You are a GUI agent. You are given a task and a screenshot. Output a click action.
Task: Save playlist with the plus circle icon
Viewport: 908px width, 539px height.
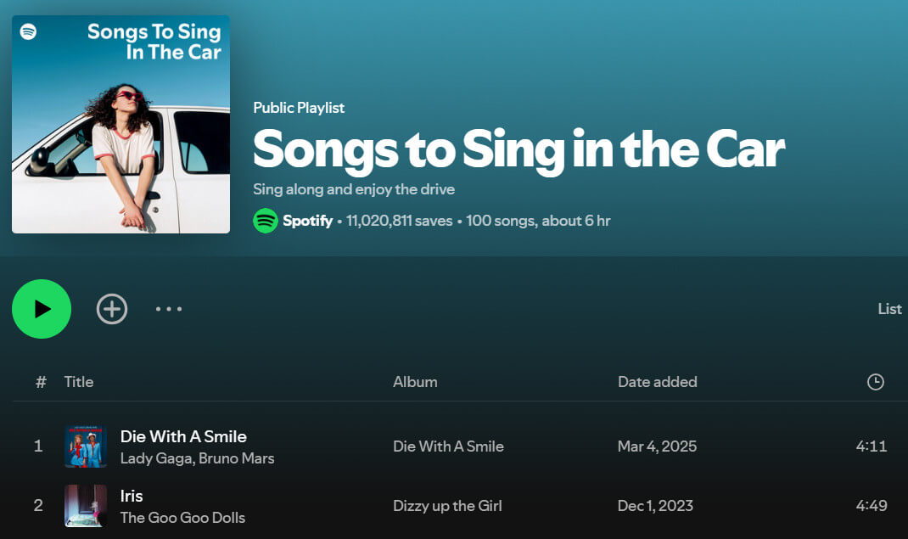click(112, 309)
